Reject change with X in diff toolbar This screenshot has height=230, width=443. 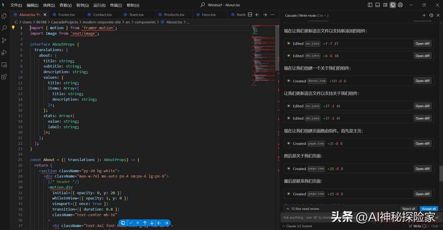pyautogui.click(x=138, y=223)
